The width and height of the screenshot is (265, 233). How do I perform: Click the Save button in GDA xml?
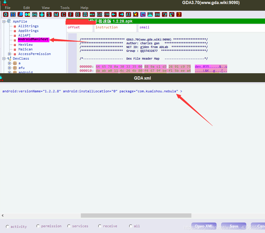(x=234, y=226)
